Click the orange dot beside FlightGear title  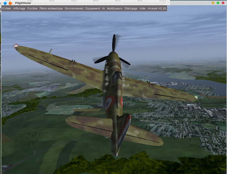click(x=10, y=3)
